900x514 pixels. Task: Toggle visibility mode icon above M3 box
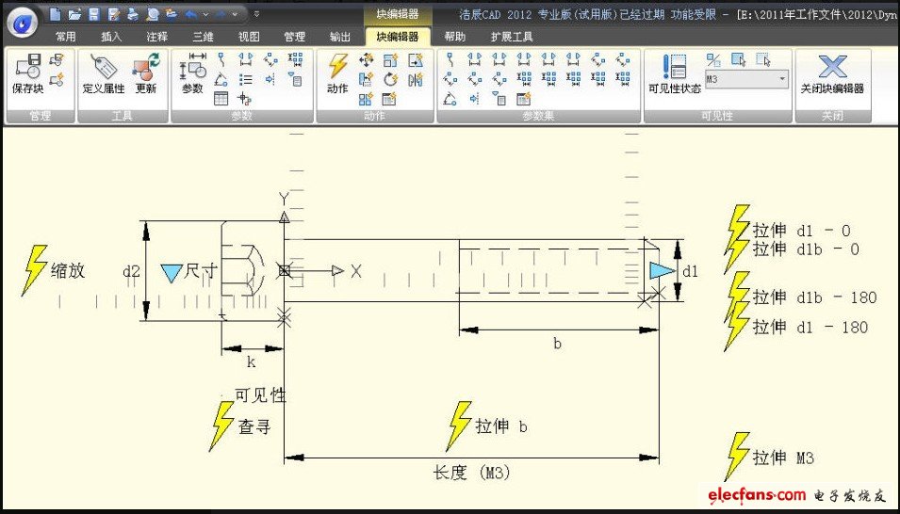coord(713,59)
